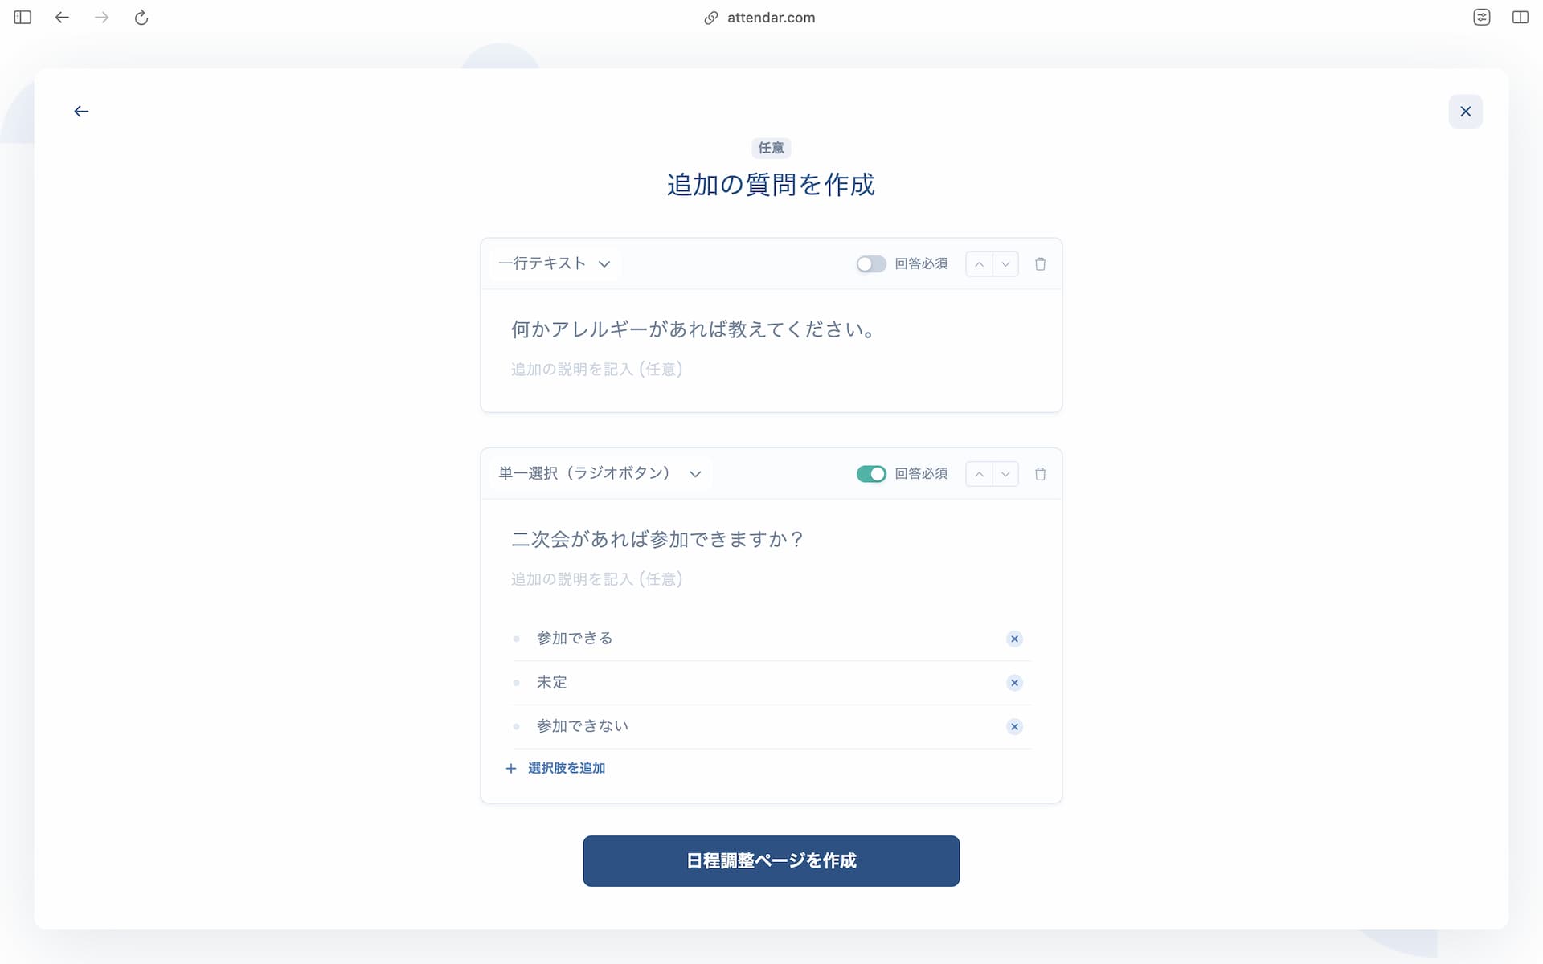Open the 一行テキスト question type dropdown
Screen dimensions: 1543x964
[555, 263]
